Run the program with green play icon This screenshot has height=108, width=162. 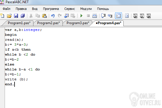point(81,16)
